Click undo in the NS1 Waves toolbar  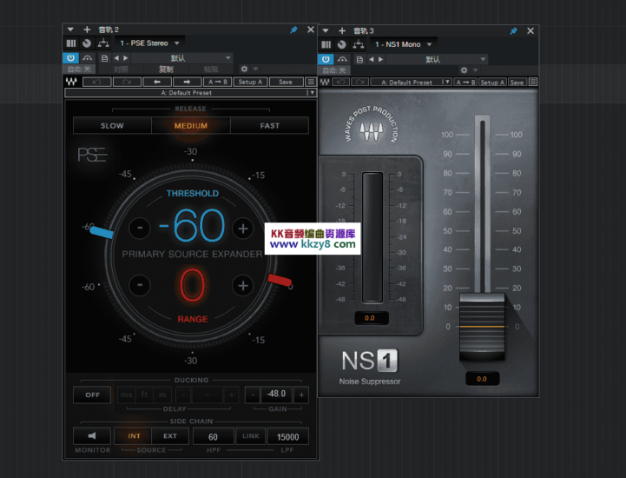point(340,83)
